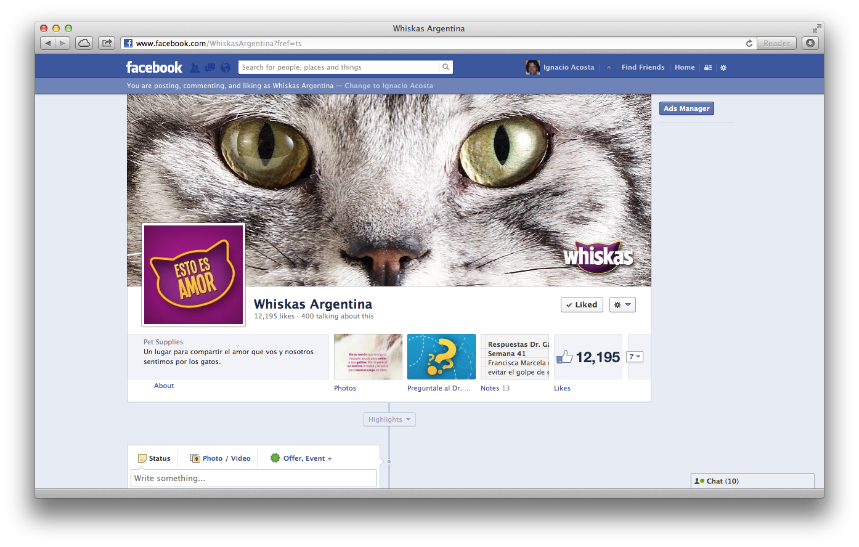The width and height of the screenshot is (859, 547).
Task: Select Offer, Event + composer tab
Action: (301, 458)
